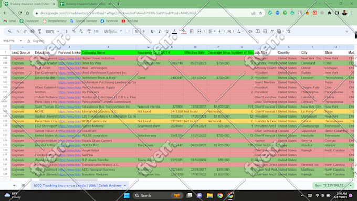Click the taskbar Search box
Image resolution: width=357 pixels, height=201 pixels.
pyautogui.click(x=158, y=196)
